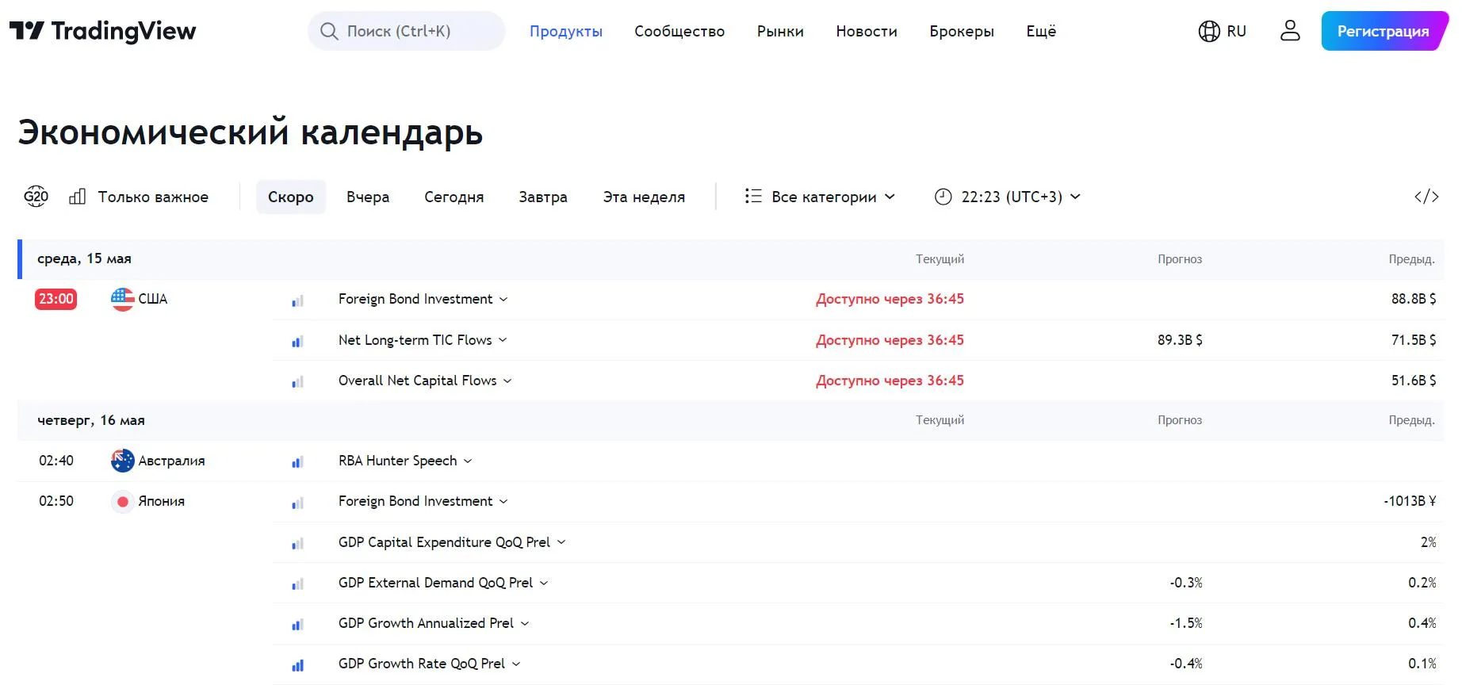Click the Регистрация button
Viewport: 1462px width, 685px height.
point(1384,31)
